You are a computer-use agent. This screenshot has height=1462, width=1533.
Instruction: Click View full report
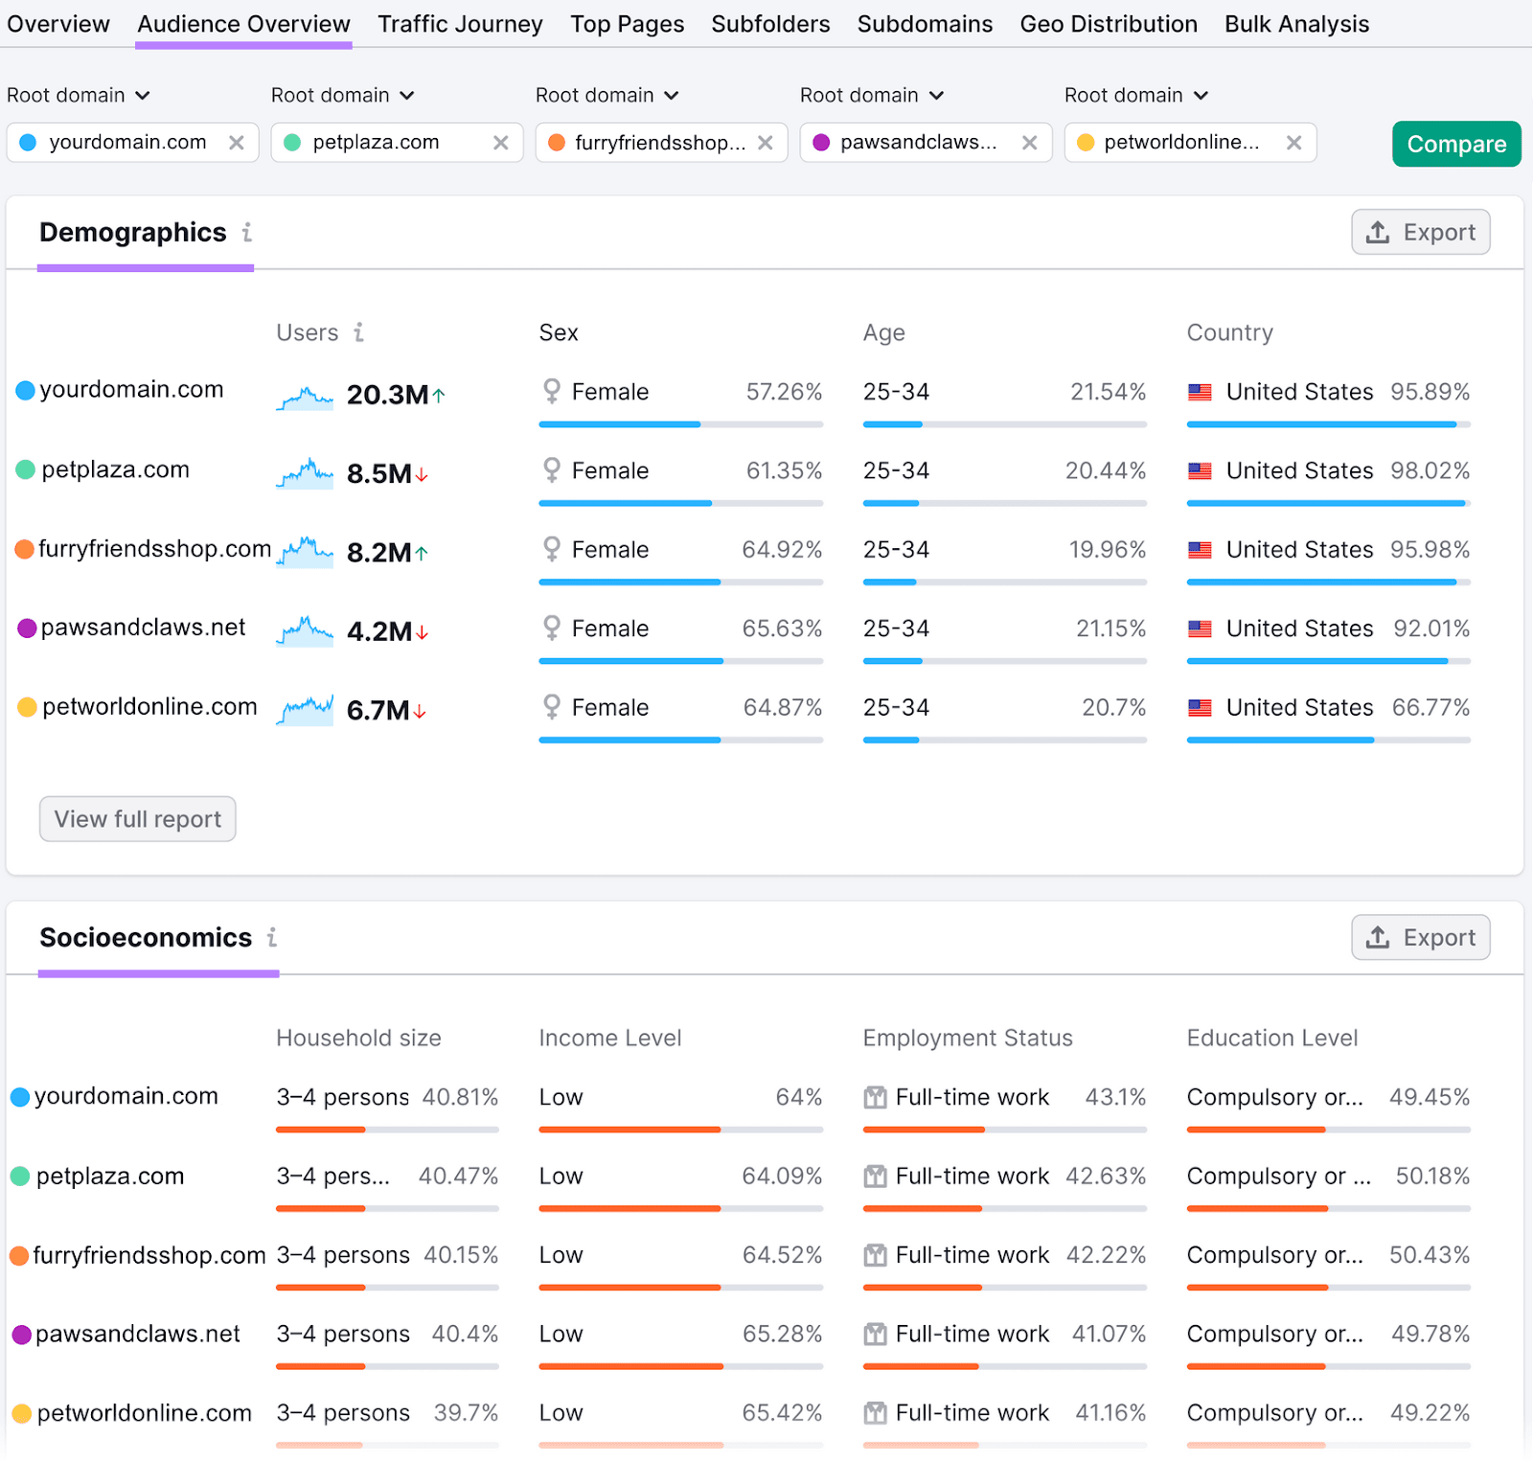pos(137,818)
